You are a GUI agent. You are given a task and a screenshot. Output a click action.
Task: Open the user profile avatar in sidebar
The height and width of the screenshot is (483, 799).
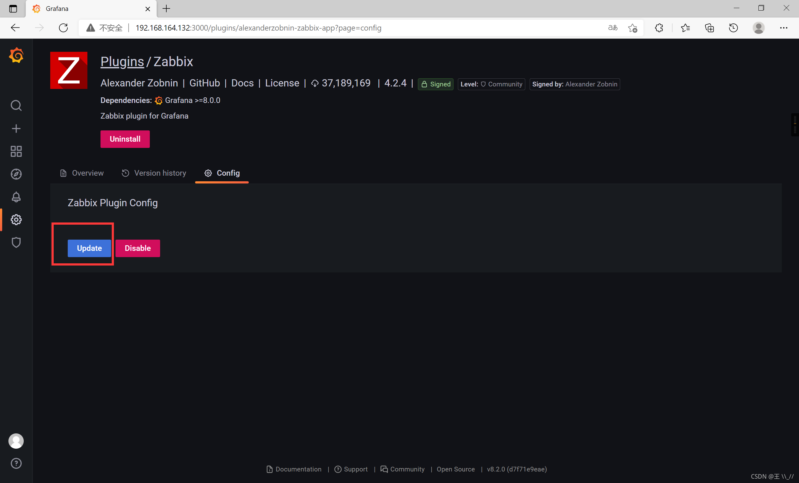point(16,441)
